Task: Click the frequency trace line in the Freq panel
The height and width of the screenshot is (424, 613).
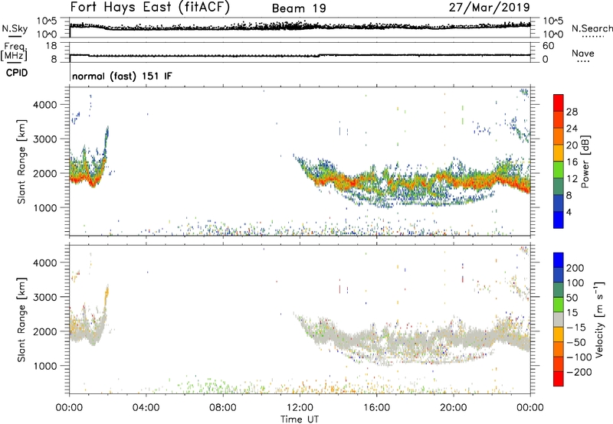Action: coord(300,55)
